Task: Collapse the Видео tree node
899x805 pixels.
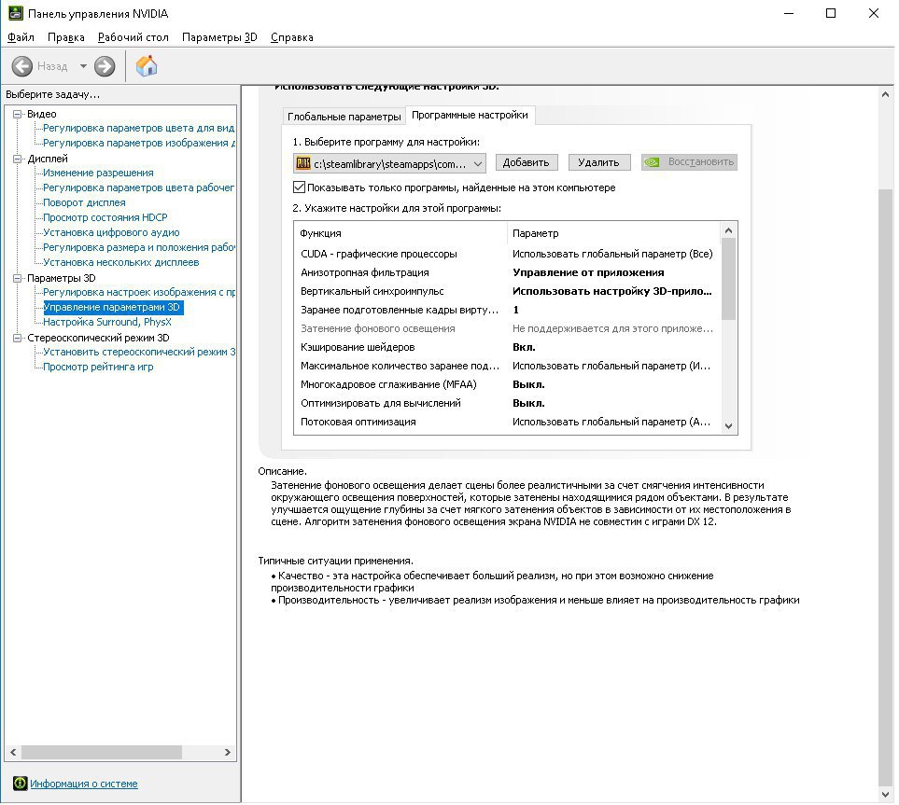Action: coord(17,114)
